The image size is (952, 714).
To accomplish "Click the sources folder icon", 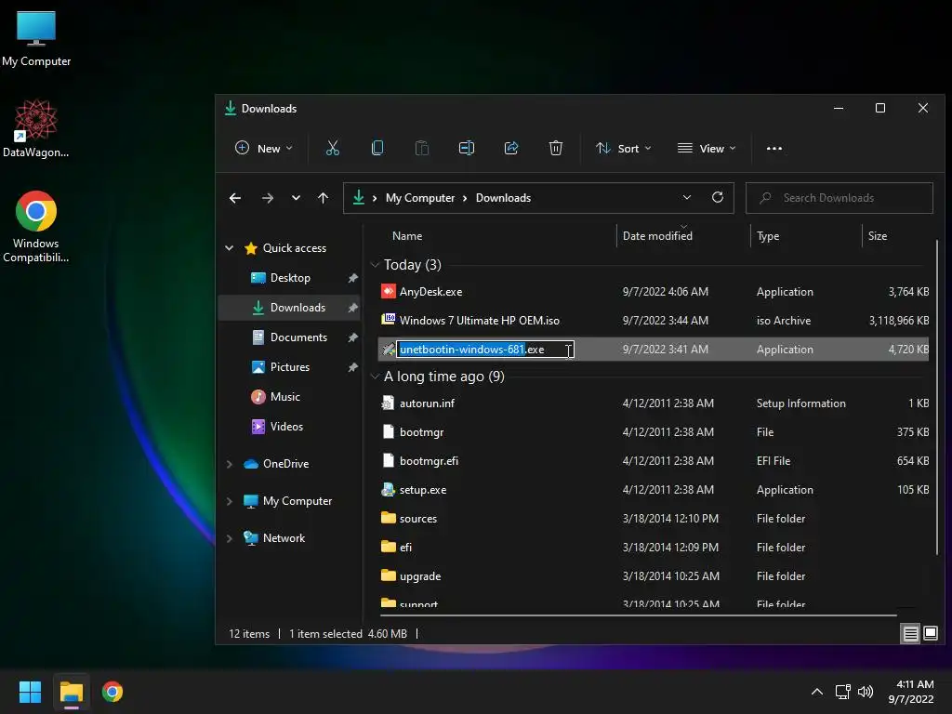I will 388,518.
